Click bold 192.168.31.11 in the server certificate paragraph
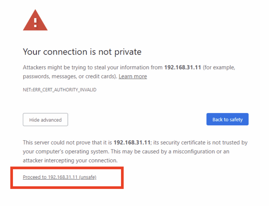Viewport: 269px width, 206px height. 132,143
